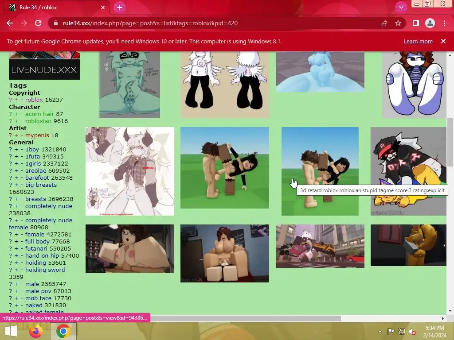Open the hand on hip tag

tap(42, 255)
